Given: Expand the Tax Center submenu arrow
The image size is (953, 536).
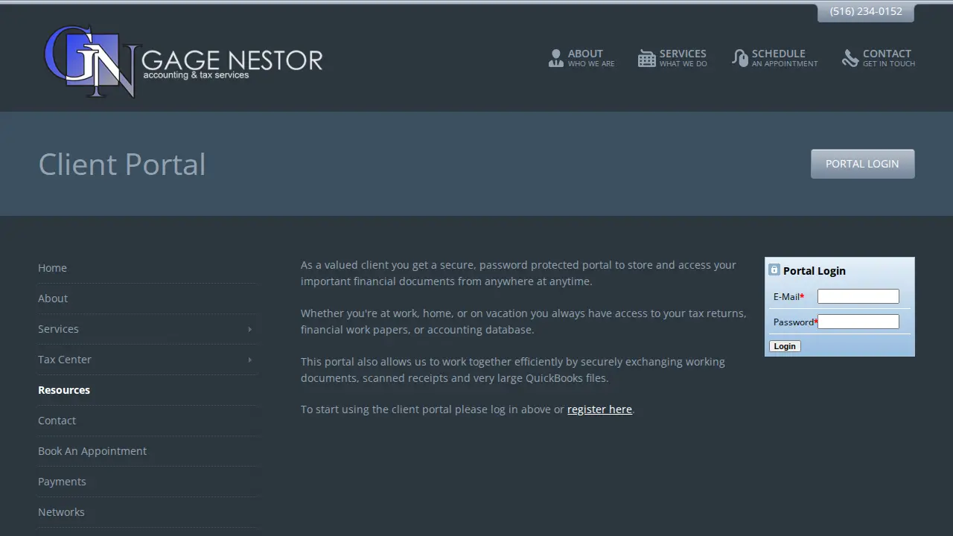Looking at the screenshot, I should coord(249,360).
